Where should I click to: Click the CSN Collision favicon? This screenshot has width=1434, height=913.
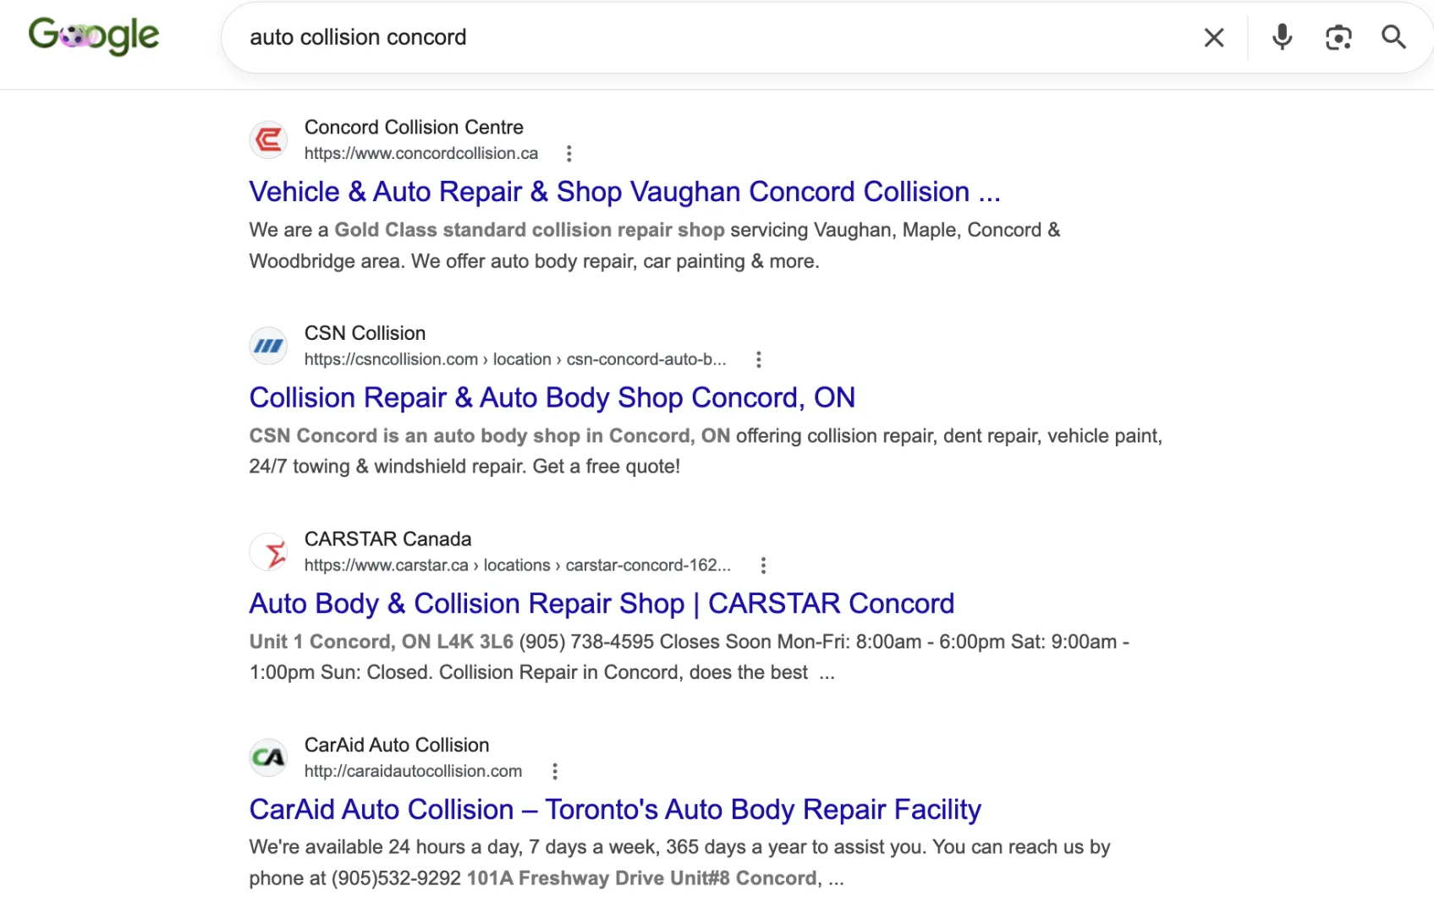point(269,346)
